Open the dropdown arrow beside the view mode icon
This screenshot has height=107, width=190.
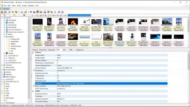point(51,15)
